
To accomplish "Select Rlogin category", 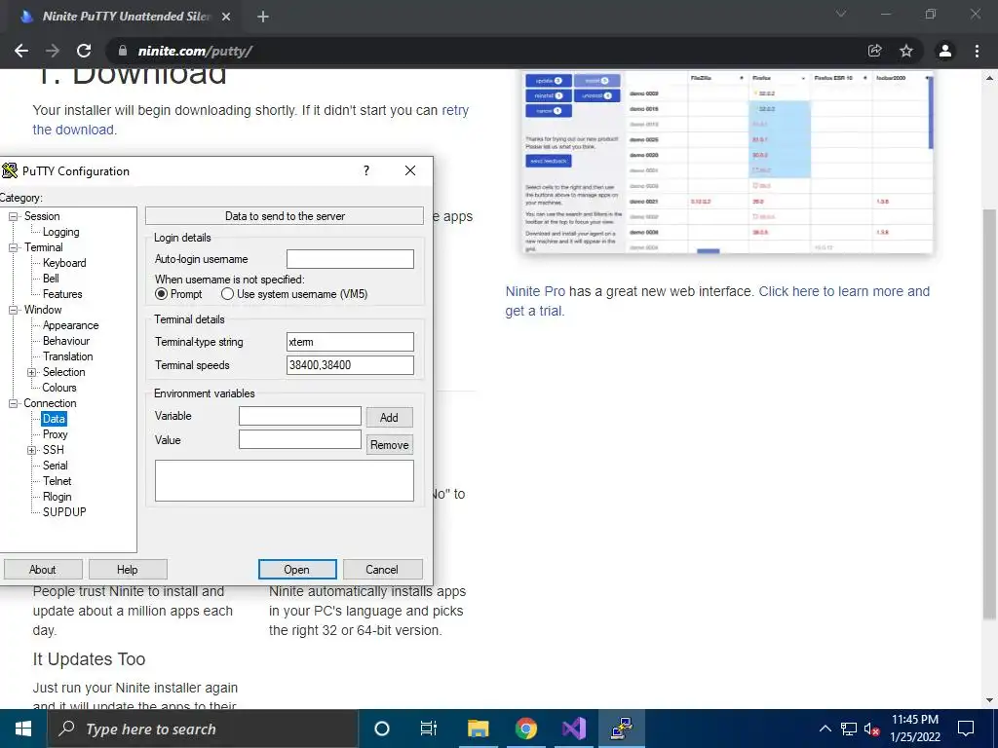I will 58,497.
